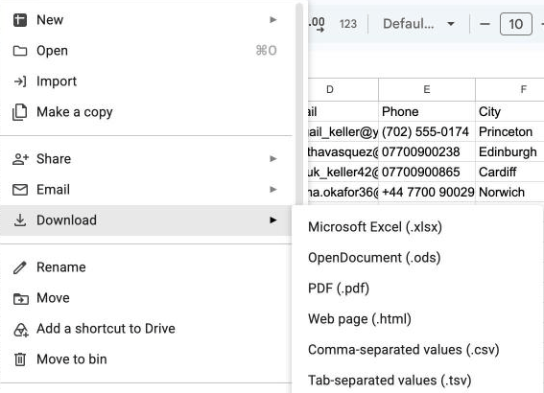This screenshot has height=393, width=544.
Task: Download as Web page (.html)
Action: click(417, 319)
